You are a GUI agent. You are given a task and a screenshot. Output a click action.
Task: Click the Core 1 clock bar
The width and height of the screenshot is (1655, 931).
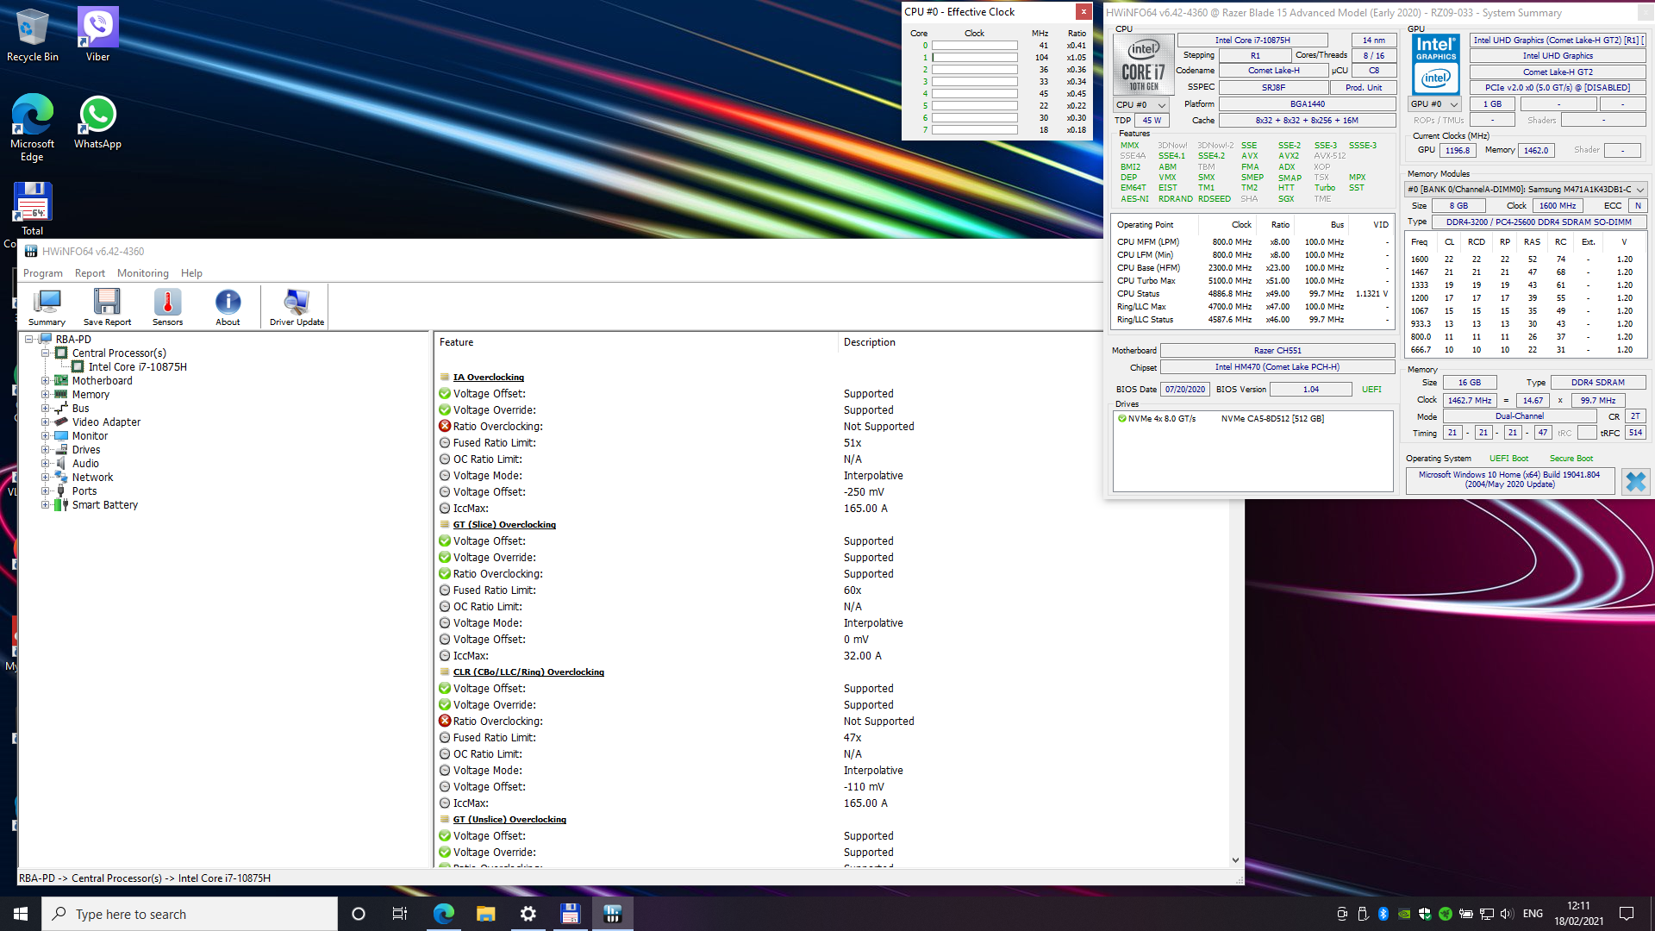975,58
